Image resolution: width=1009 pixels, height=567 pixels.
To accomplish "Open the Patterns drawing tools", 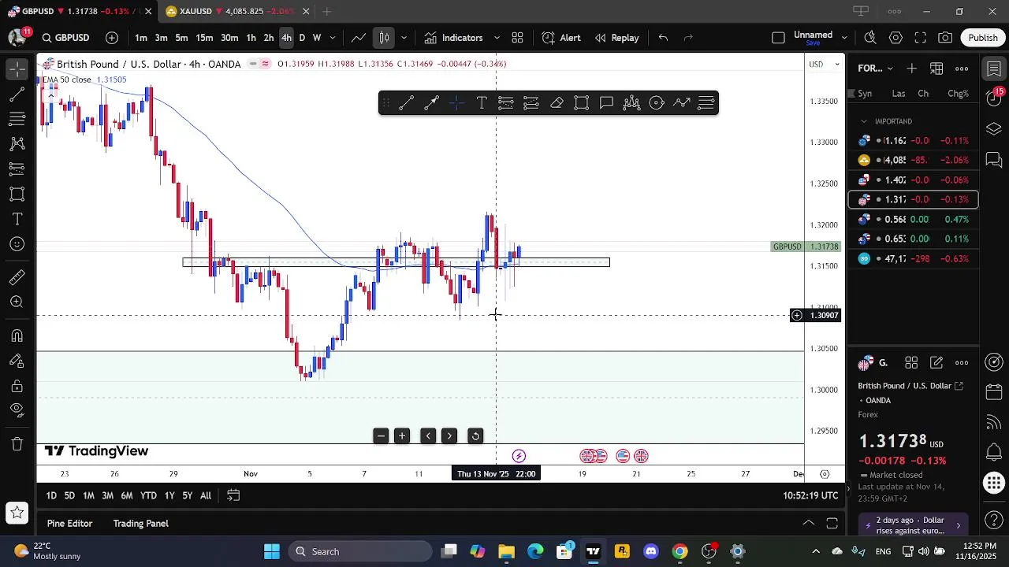I will click(x=17, y=144).
